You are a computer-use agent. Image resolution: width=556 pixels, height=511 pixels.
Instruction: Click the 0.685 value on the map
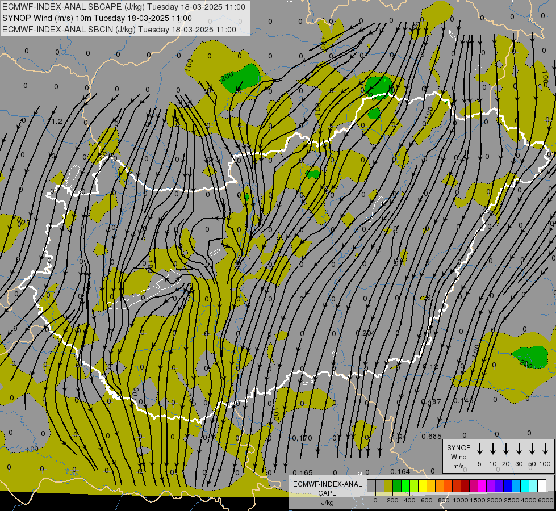coord(432,436)
